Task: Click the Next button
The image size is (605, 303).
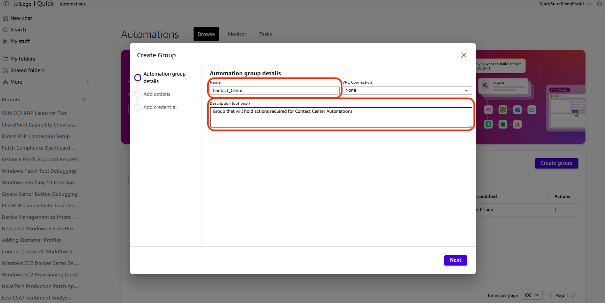Action: pyautogui.click(x=455, y=260)
